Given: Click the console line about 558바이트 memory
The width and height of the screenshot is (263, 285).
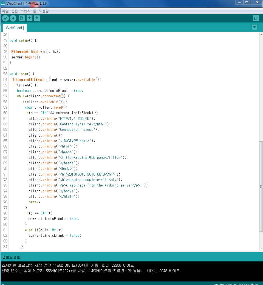Looking at the screenshot, I should (x=92, y=271).
